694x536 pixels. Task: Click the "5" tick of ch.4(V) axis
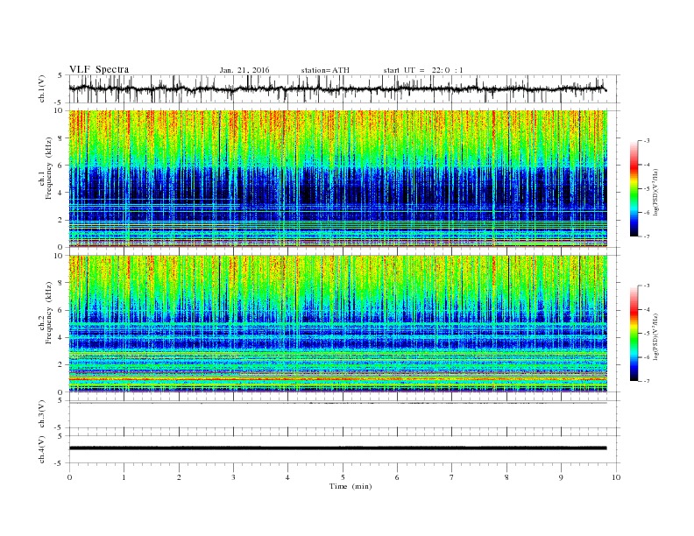click(x=60, y=436)
